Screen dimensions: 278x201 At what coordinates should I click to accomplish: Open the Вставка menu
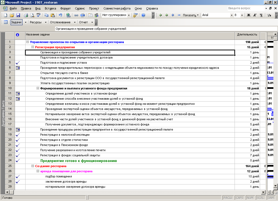50,8
